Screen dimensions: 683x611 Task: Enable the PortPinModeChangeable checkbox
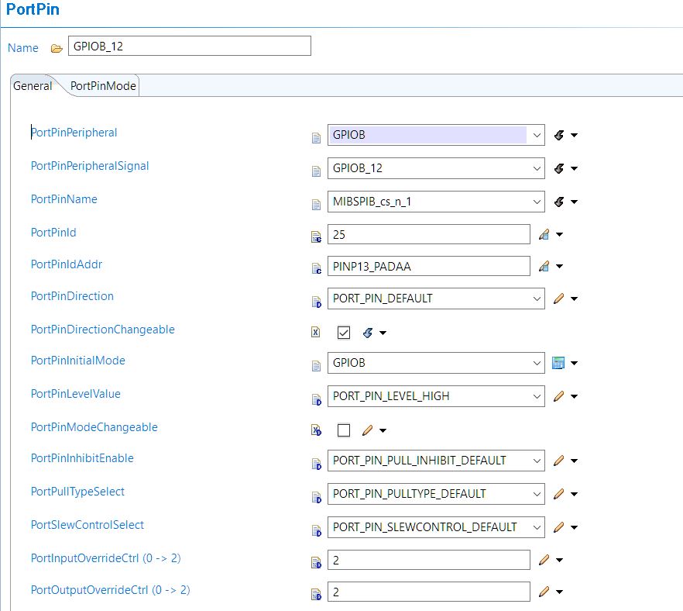(x=344, y=430)
